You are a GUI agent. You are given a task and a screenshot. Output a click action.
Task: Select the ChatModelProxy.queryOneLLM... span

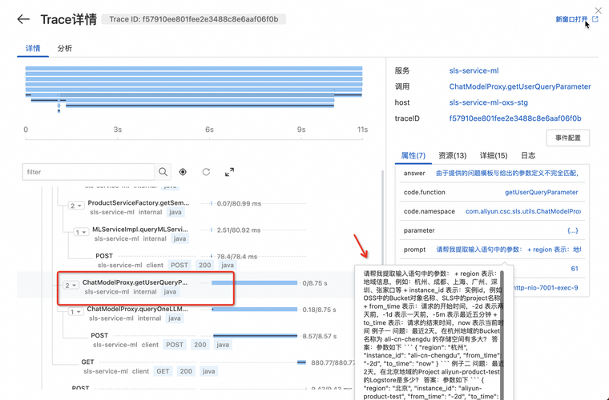tap(137, 309)
